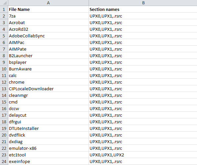The width and height of the screenshot is (197, 165).
Task: Select the 'dfrgui' cell
Action: pyautogui.click(x=48, y=122)
